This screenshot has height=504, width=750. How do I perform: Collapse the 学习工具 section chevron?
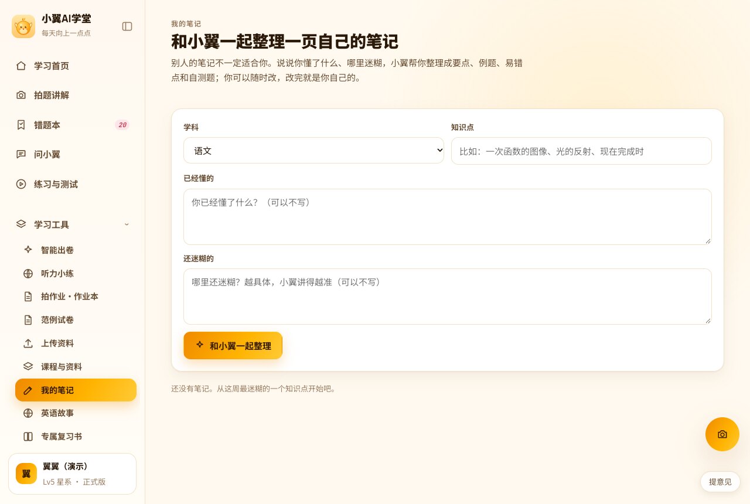[x=127, y=224]
